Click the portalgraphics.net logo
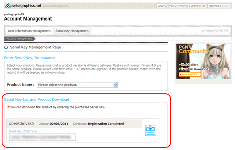Viewport: 235px width, 150px height. point(23,6)
